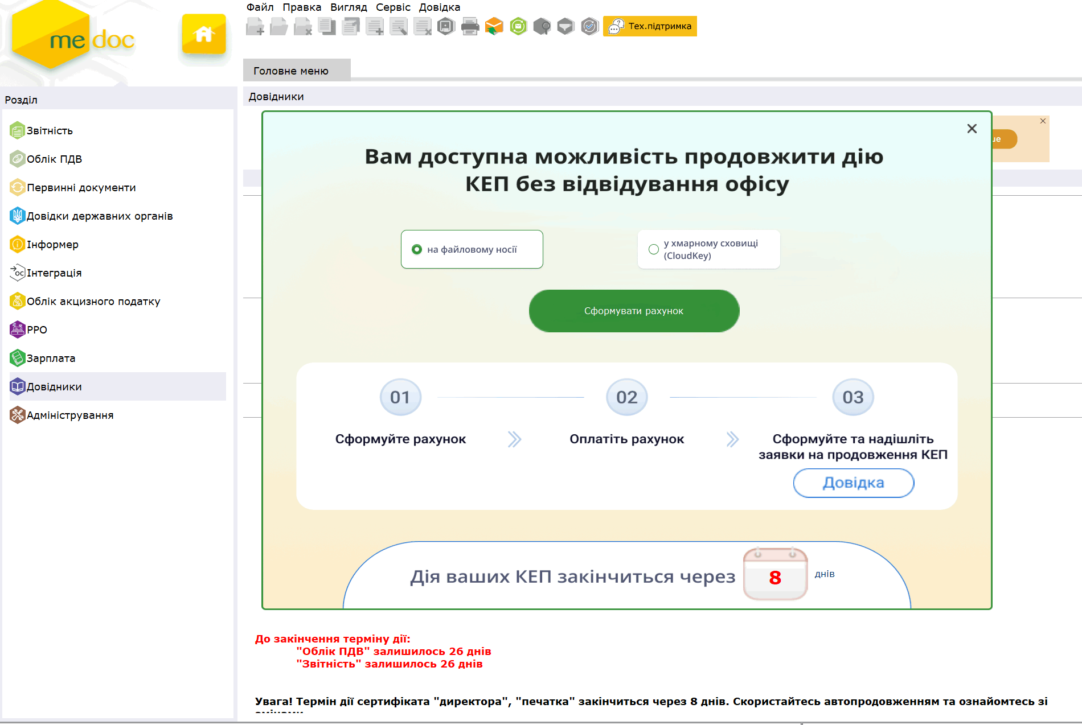This screenshot has height=725, width=1082.
Task: Click the save disk hexagon icon
Action: coord(446,26)
